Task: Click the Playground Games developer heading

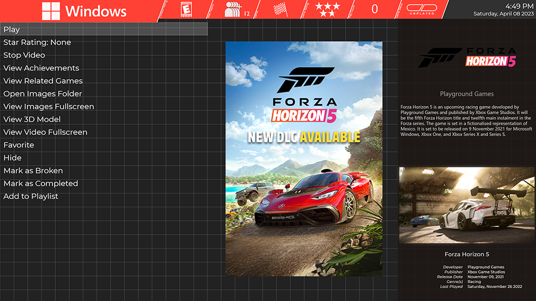Action: tap(467, 94)
